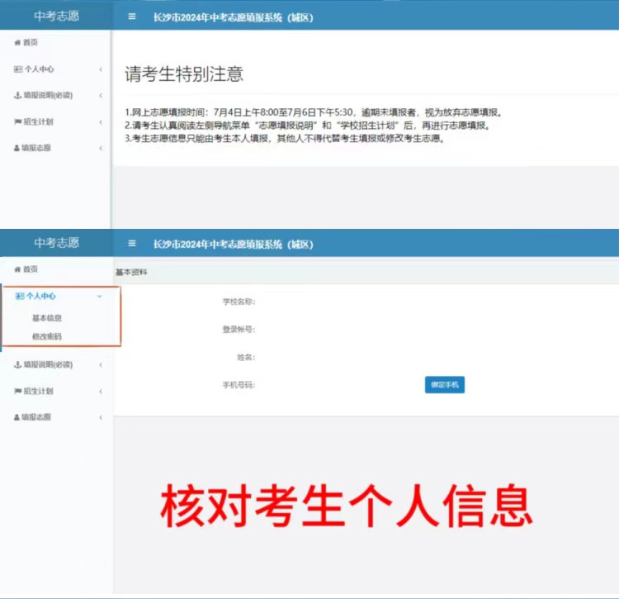The height and width of the screenshot is (599, 619).
Task: Click the 中考志愿 logo header in the upper screenshot
Action: point(56,16)
